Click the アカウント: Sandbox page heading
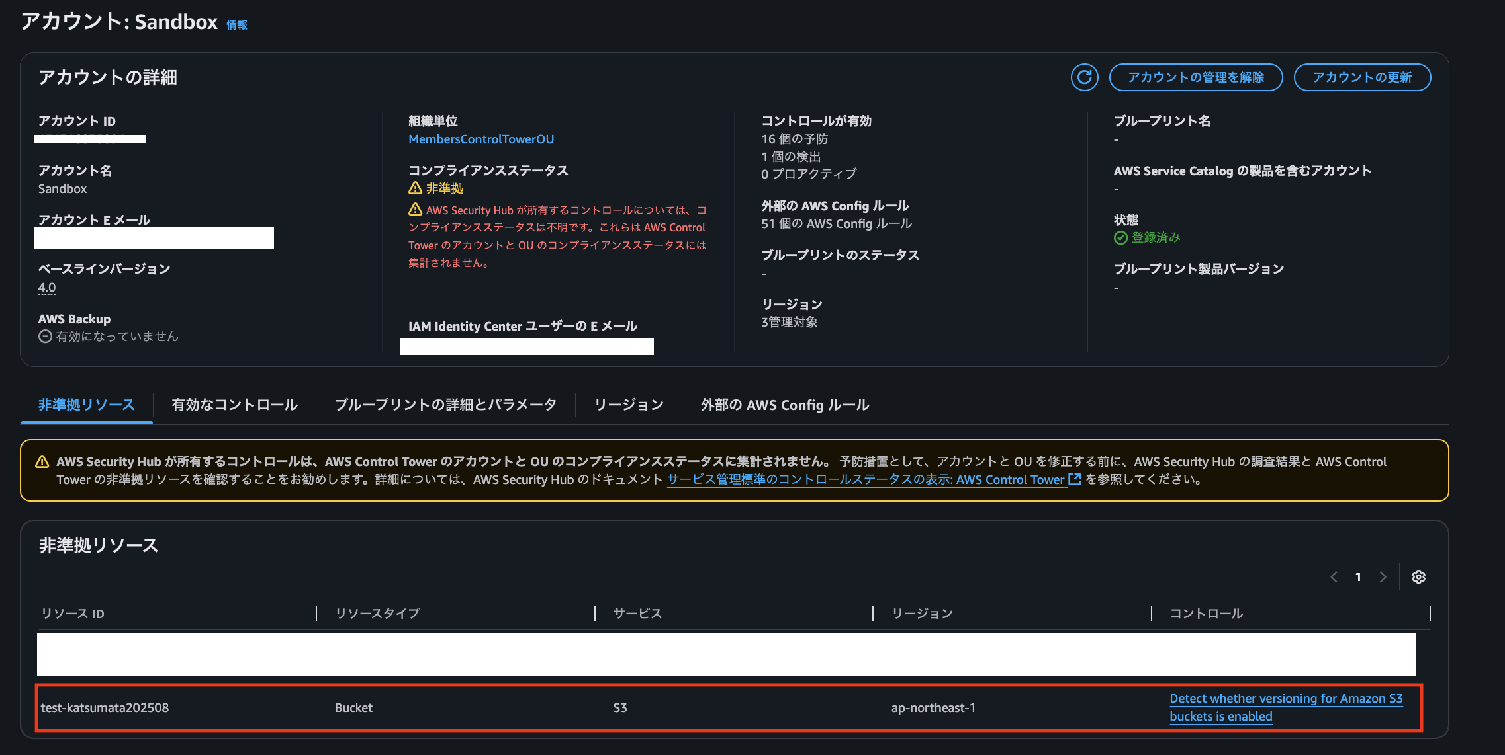 coord(119,22)
